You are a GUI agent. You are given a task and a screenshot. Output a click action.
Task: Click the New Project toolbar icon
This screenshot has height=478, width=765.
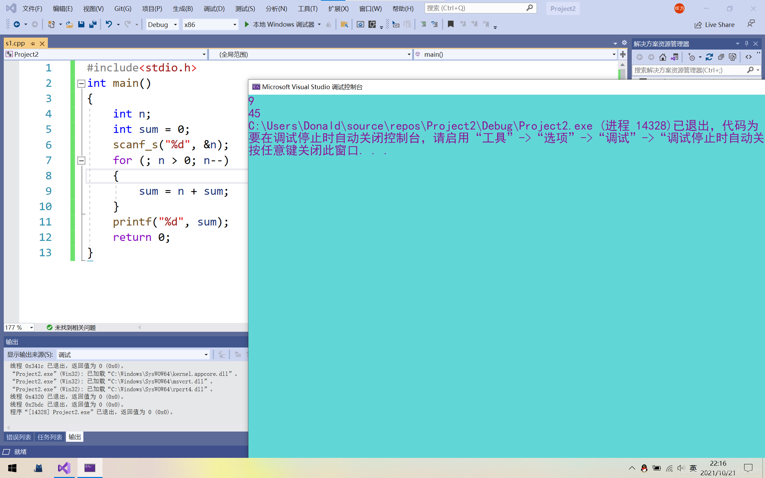point(51,24)
